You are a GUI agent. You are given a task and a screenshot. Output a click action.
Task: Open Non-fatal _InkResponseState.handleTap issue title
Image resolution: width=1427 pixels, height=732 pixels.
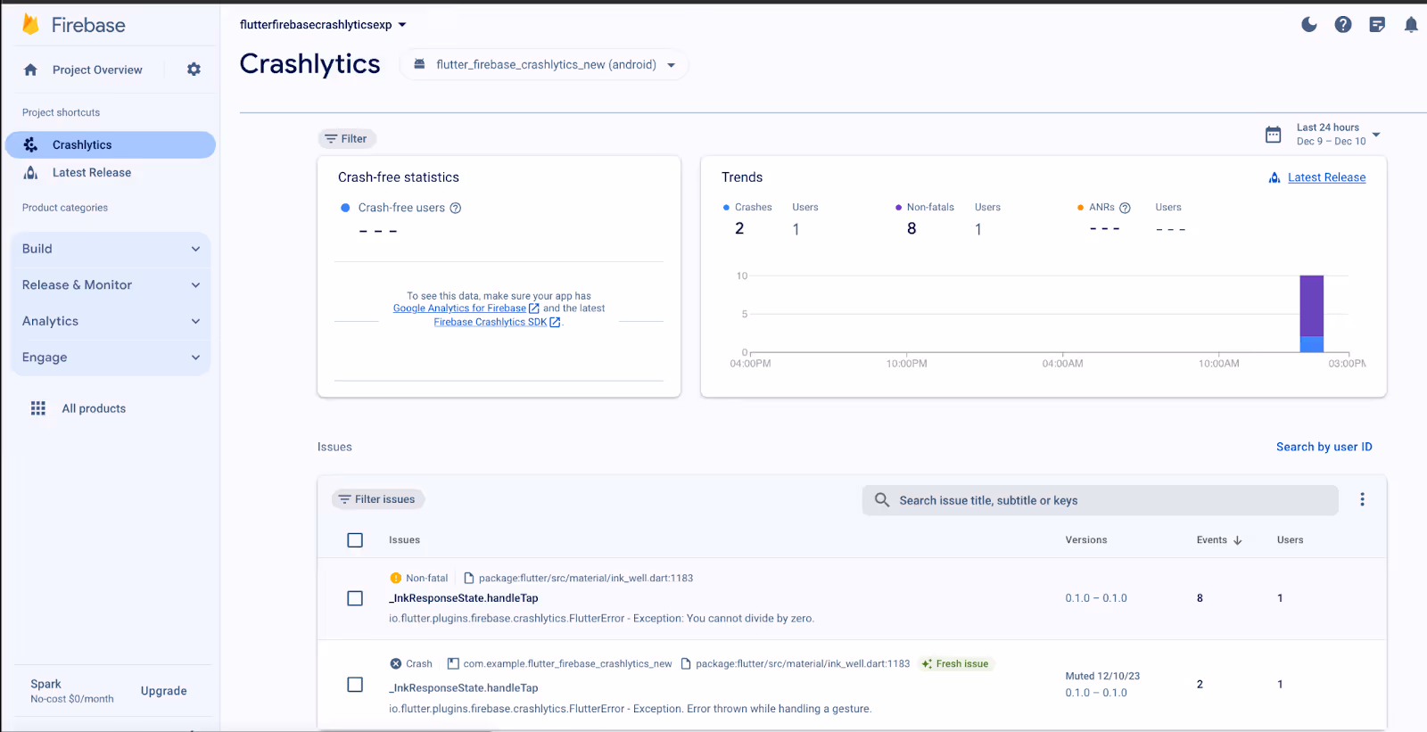point(464,598)
